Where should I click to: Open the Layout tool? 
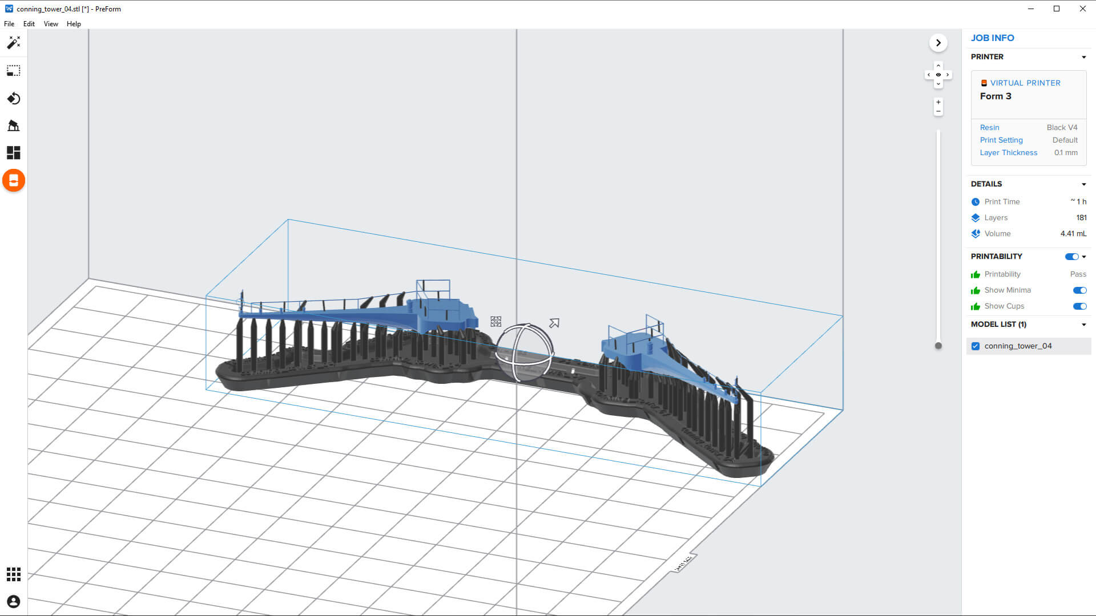(x=14, y=153)
